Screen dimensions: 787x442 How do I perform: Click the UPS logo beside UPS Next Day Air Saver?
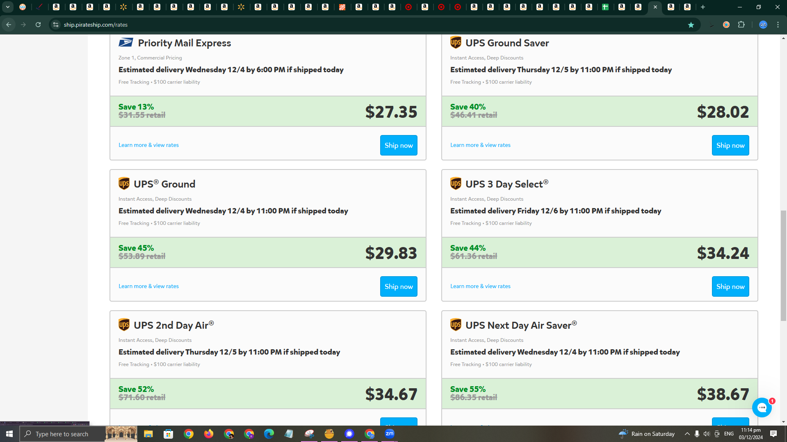[x=456, y=325]
